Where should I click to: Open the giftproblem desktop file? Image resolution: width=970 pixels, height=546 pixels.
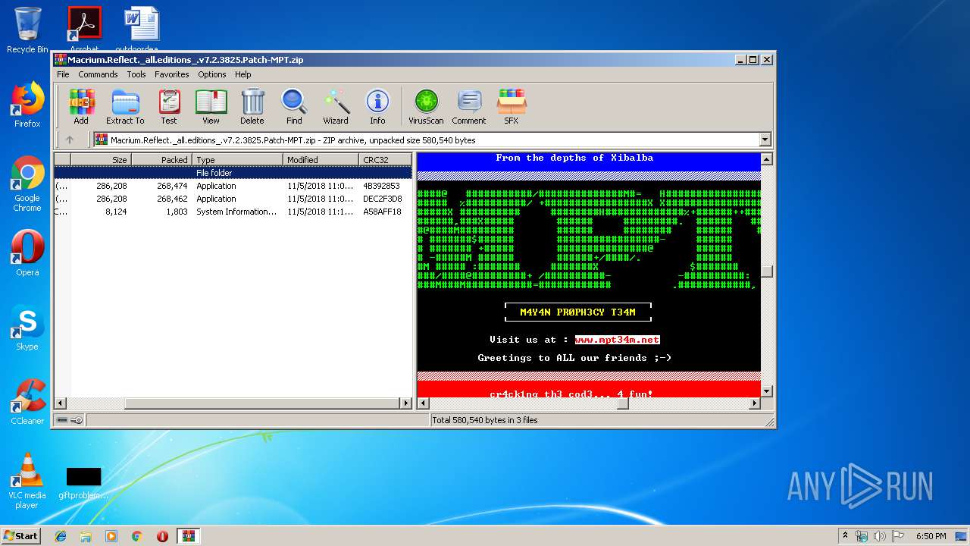pos(83,484)
